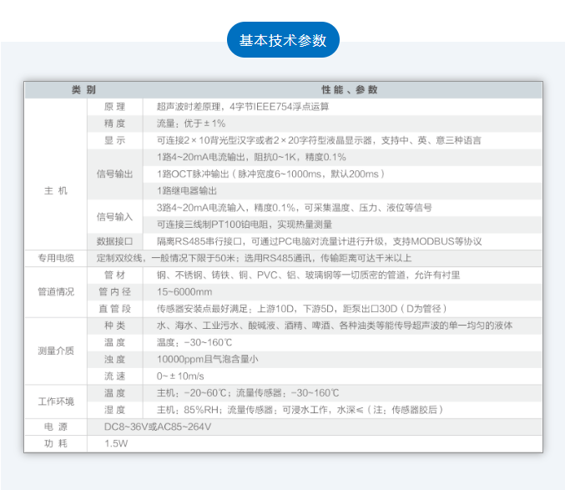Select the 工作环境 category cell
Screen dimensions: 565x490
[x=55, y=402]
